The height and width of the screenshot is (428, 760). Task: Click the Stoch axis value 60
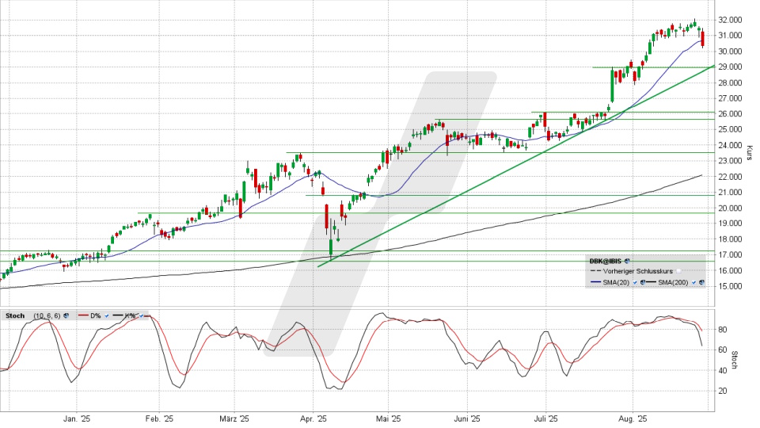(722, 350)
